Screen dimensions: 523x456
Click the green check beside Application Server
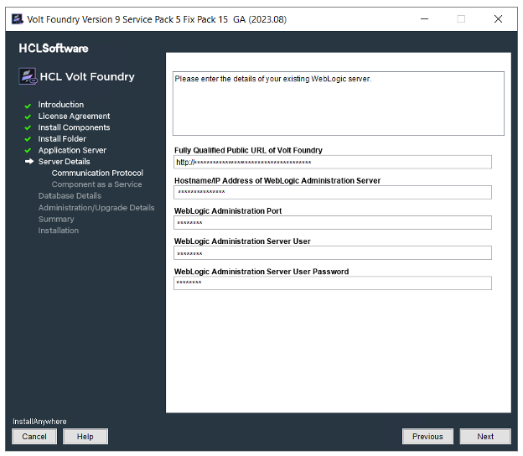(x=28, y=150)
